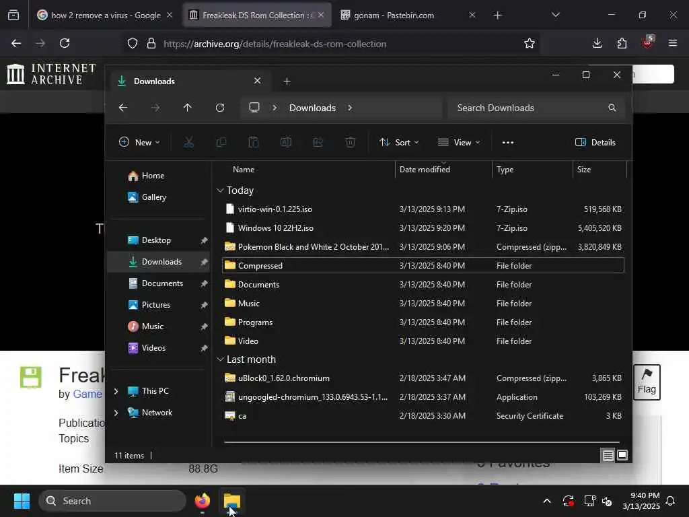Click the Firefox address bar URL

(275, 44)
